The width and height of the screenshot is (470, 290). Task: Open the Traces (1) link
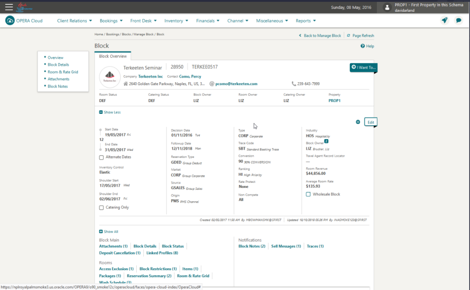coord(315,246)
